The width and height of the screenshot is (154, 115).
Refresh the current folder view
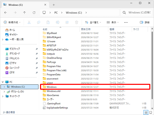point(34,13)
